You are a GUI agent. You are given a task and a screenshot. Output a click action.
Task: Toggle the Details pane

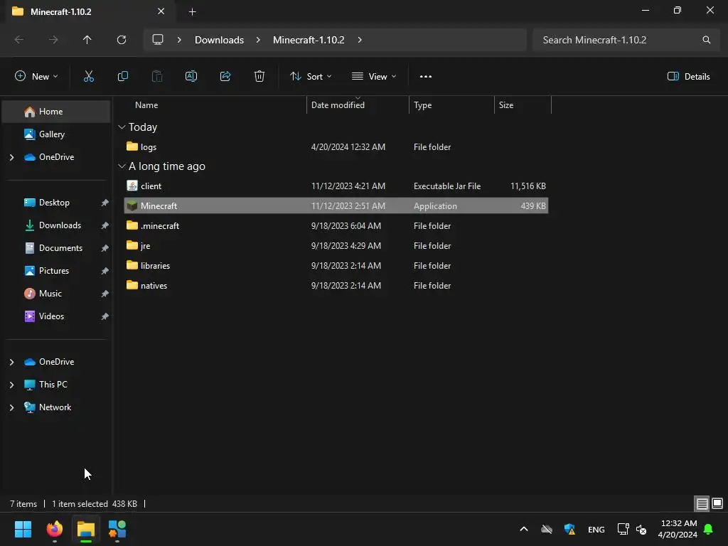pos(688,77)
